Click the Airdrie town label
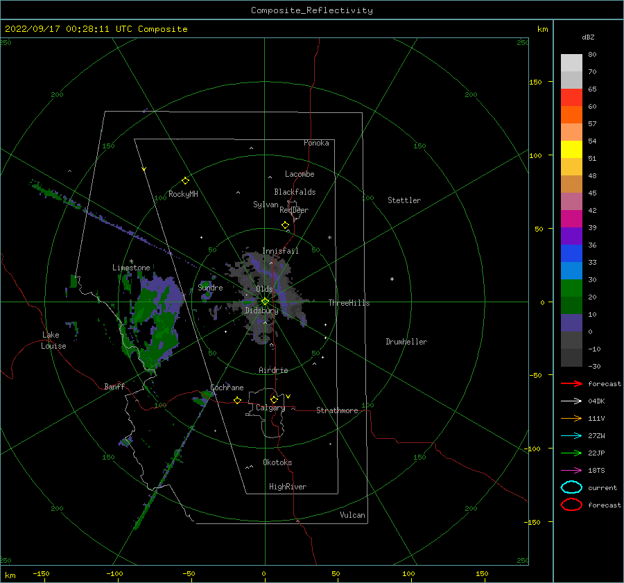The height and width of the screenshot is (583, 624). click(273, 370)
